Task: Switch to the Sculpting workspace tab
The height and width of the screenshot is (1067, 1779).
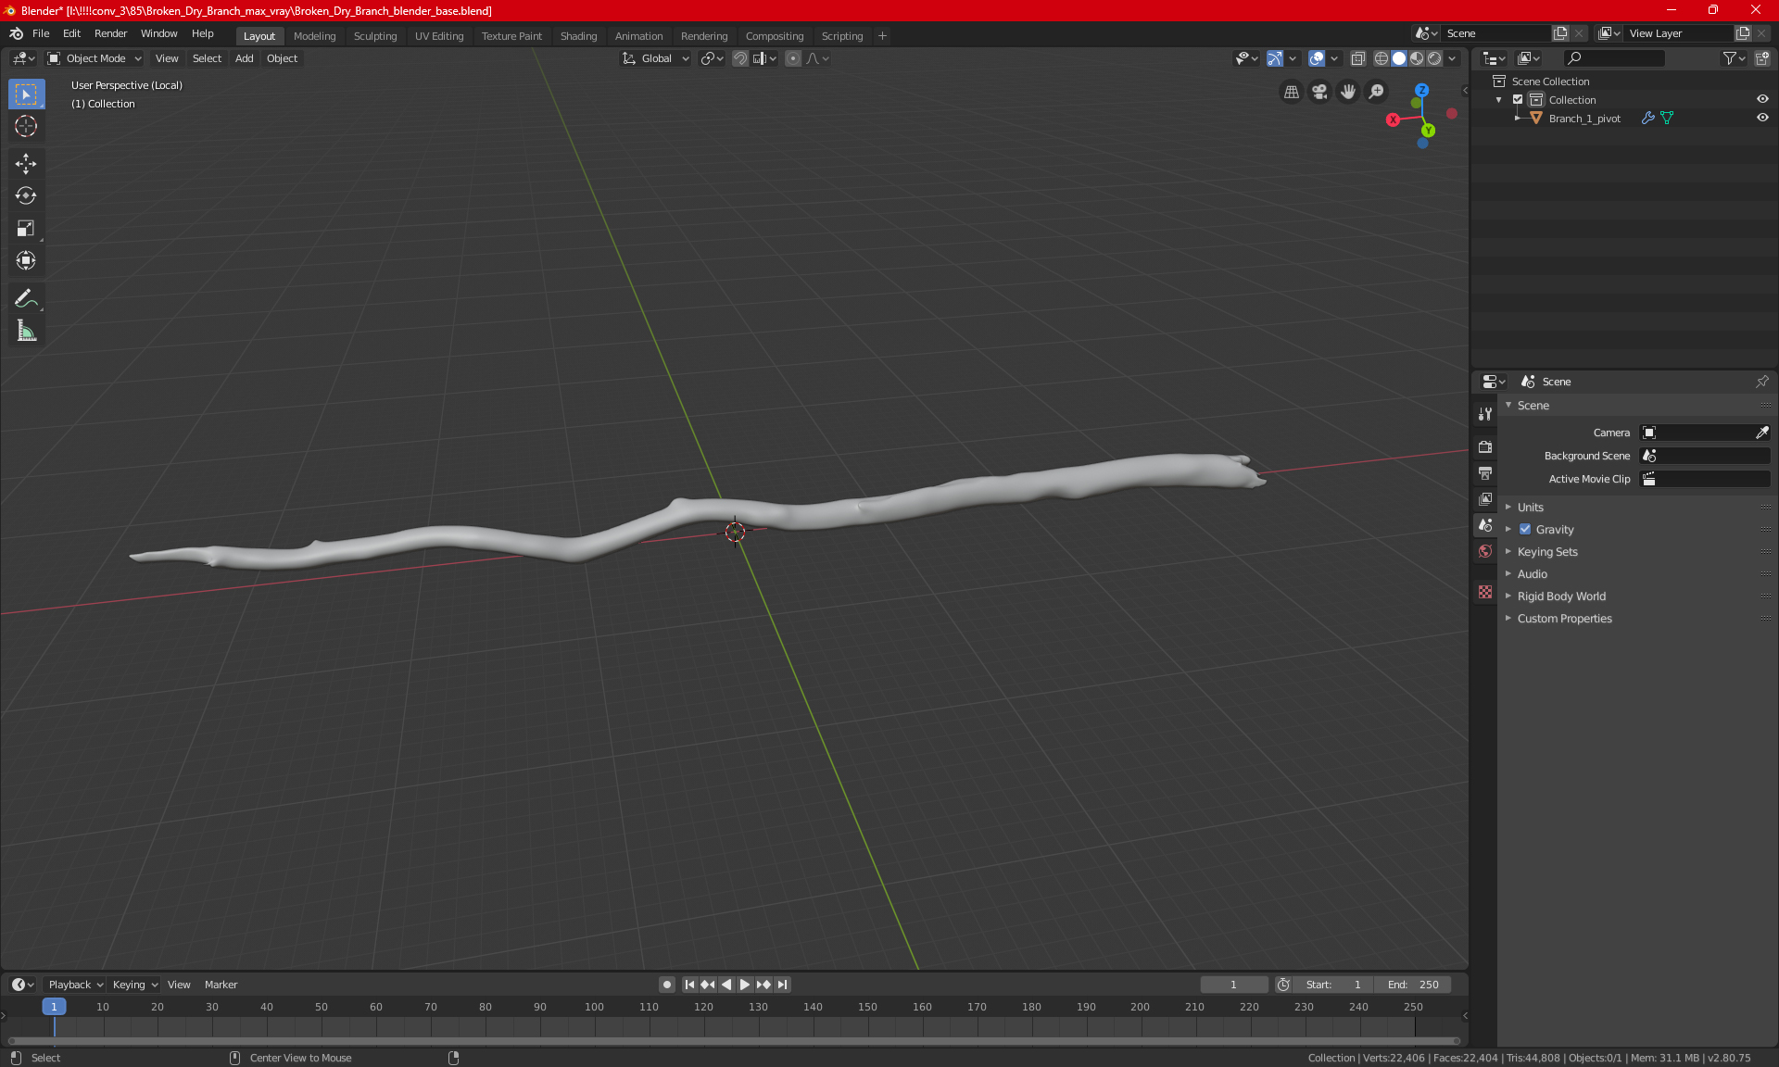Action: pos(375,36)
